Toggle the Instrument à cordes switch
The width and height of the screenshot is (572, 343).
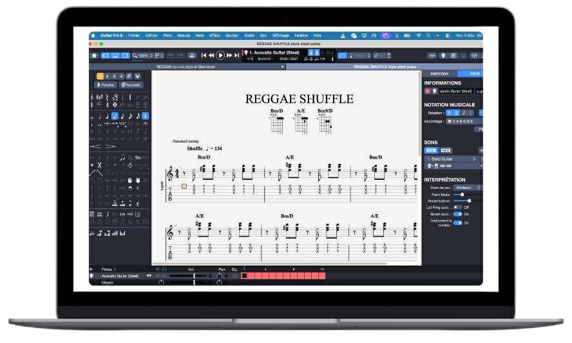click(457, 222)
